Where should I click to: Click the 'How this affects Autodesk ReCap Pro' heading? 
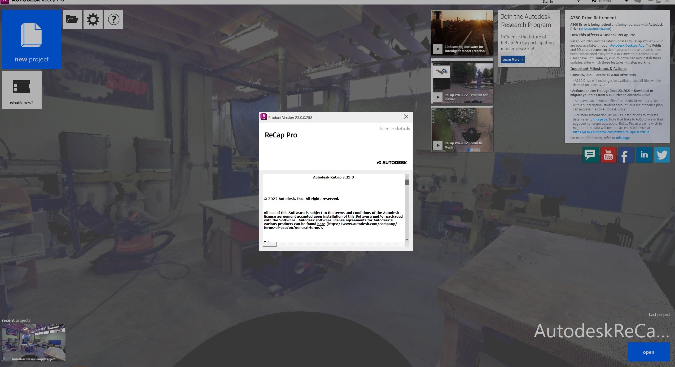click(x=603, y=35)
